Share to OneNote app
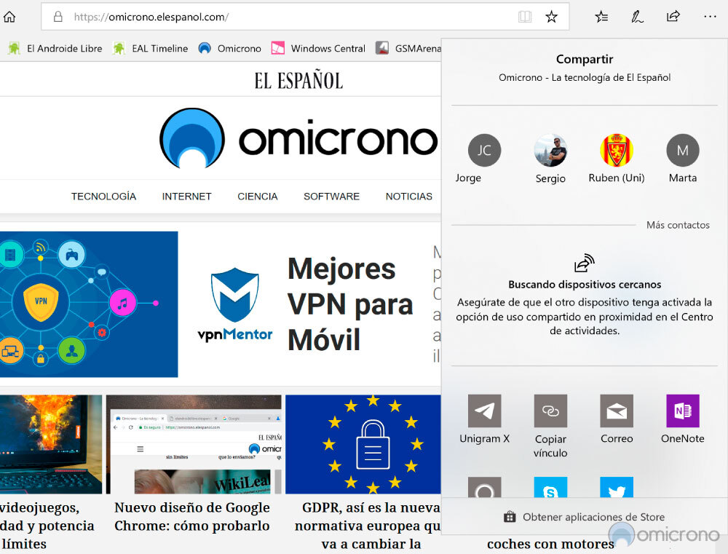Image resolution: width=728 pixels, height=554 pixels. coord(683,419)
